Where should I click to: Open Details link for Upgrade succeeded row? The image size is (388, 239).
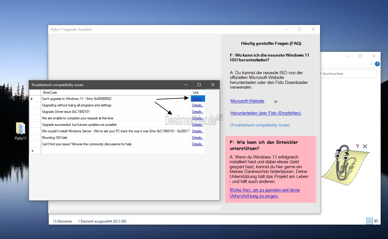pyautogui.click(x=197, y=125)
